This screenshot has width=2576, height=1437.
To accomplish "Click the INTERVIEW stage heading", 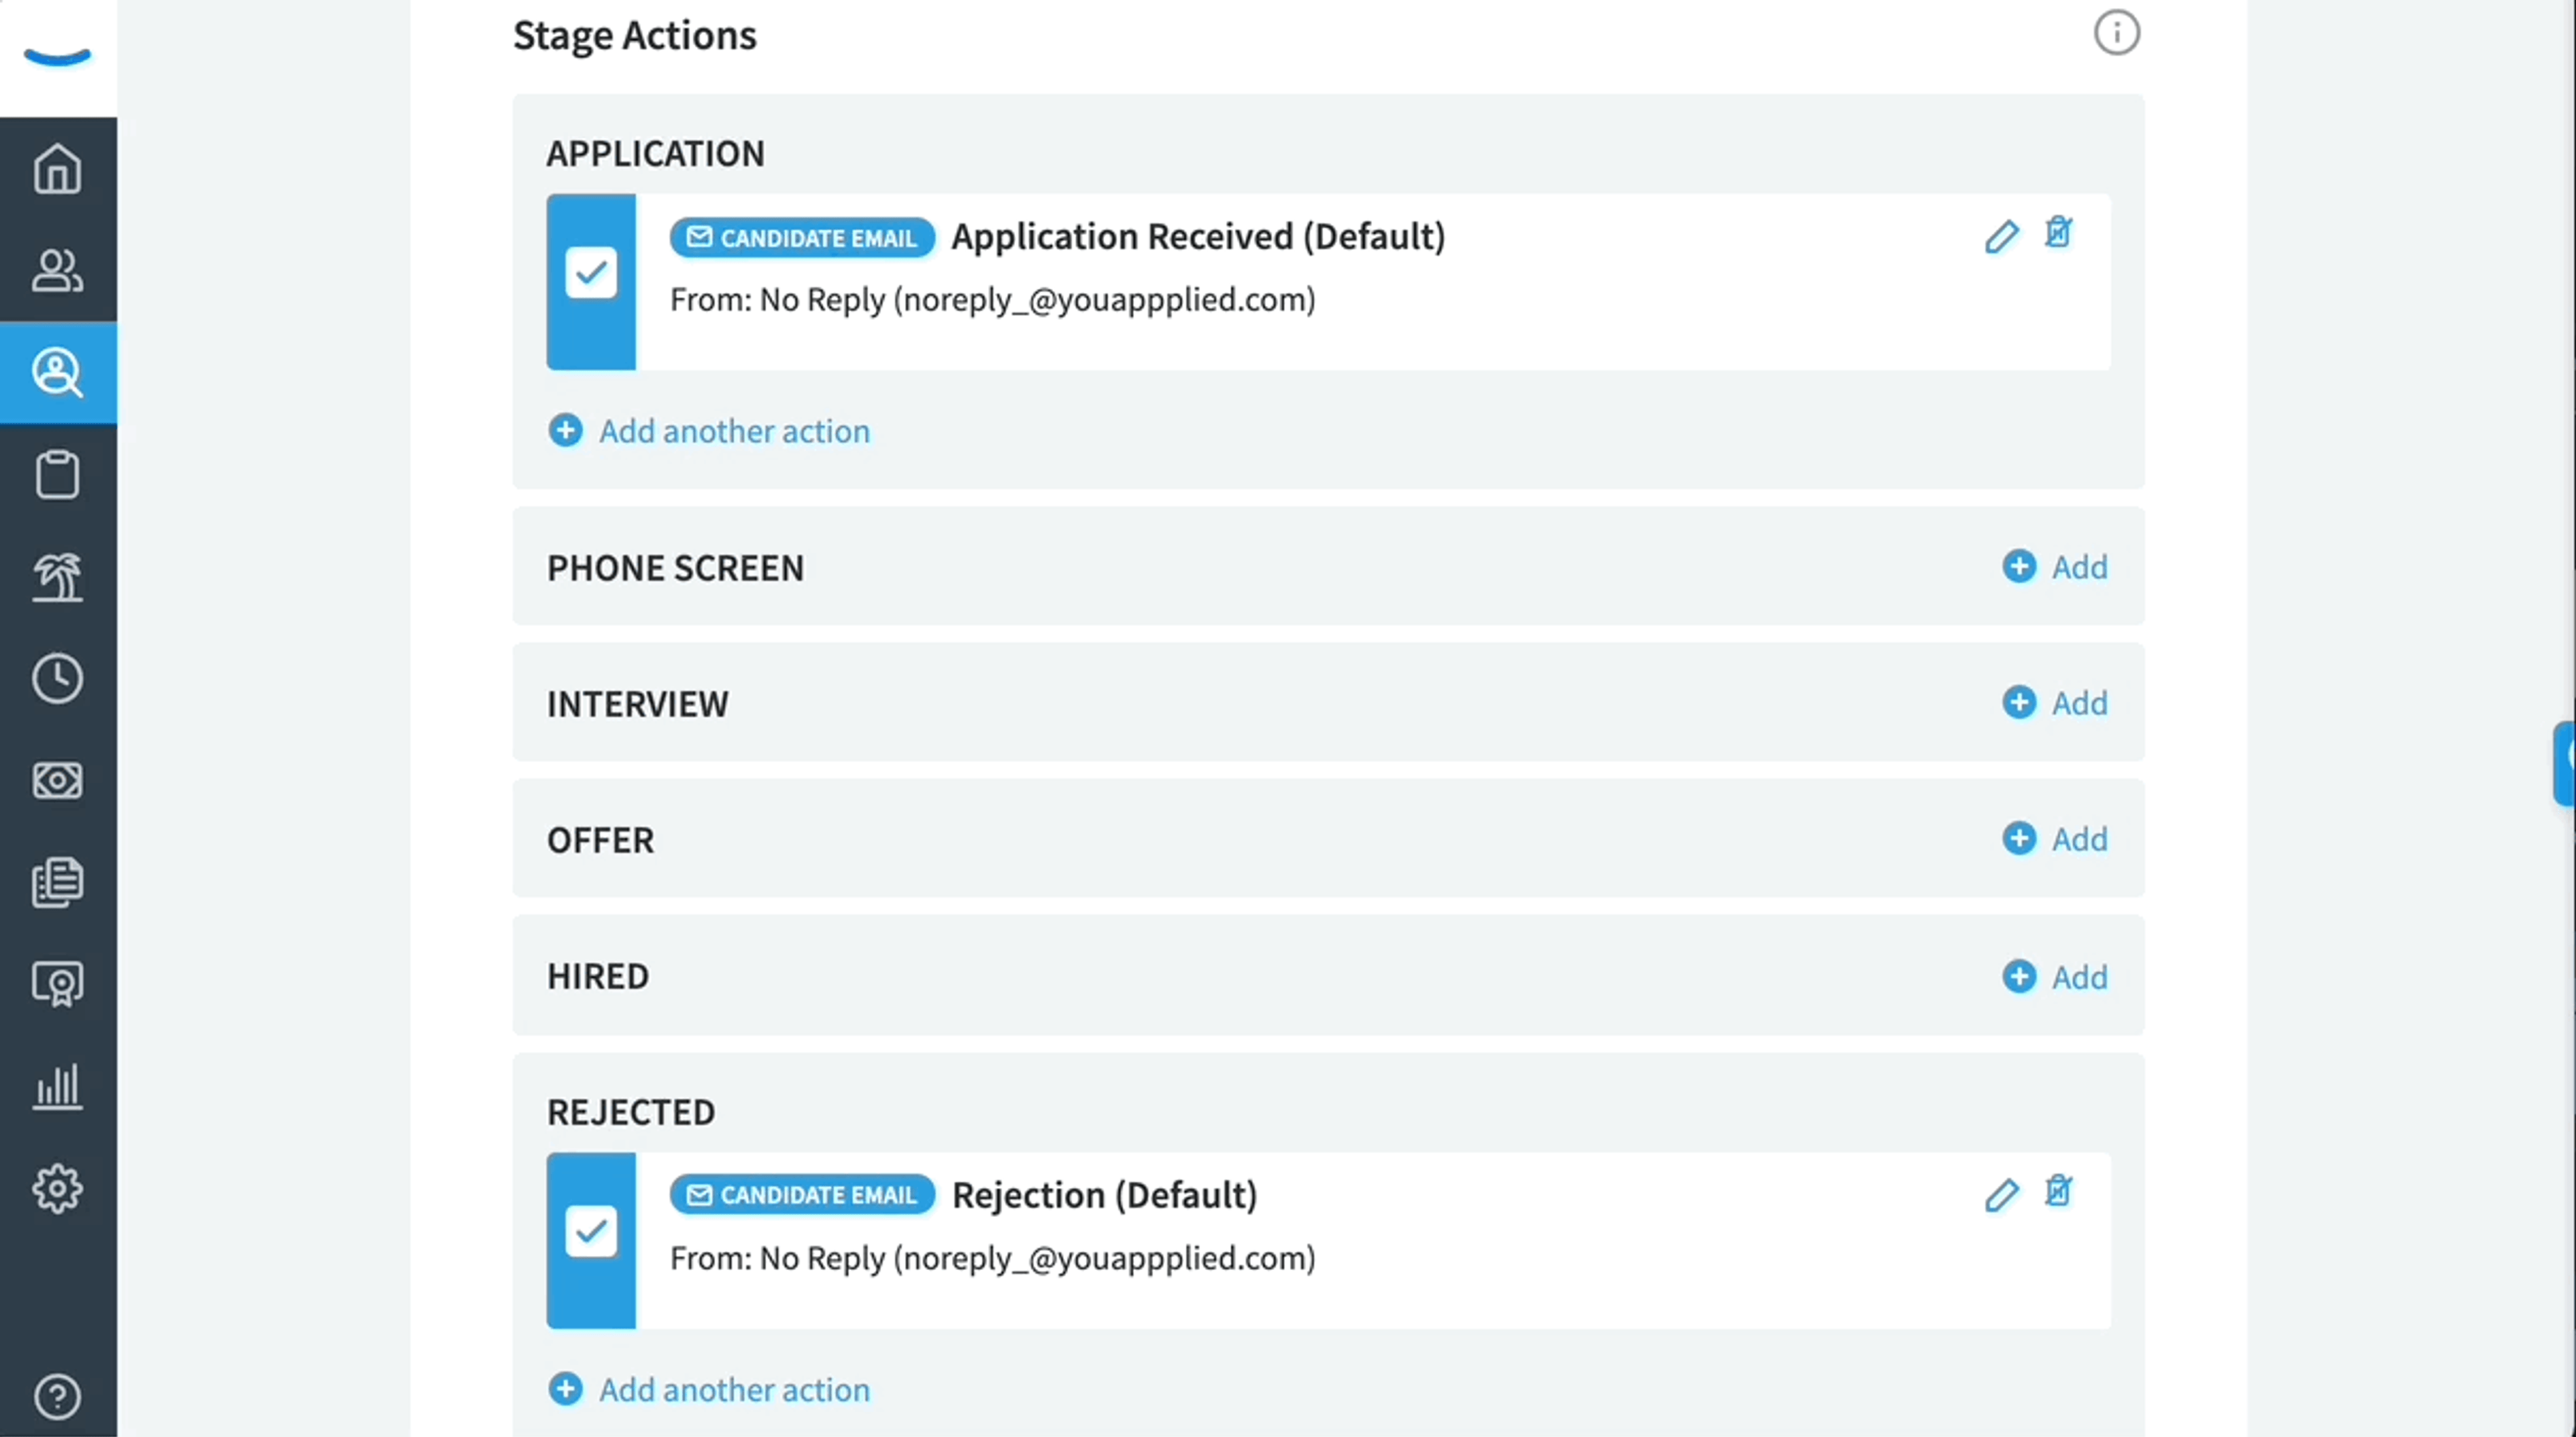I will coord(637,704).
